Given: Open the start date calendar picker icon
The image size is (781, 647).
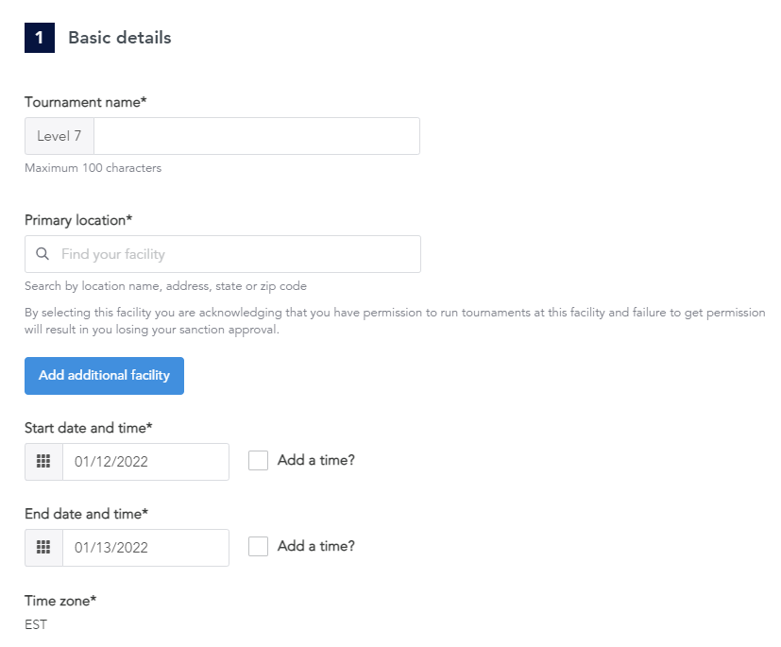Looking at the screenshot, I should click(x=43, y=462).
